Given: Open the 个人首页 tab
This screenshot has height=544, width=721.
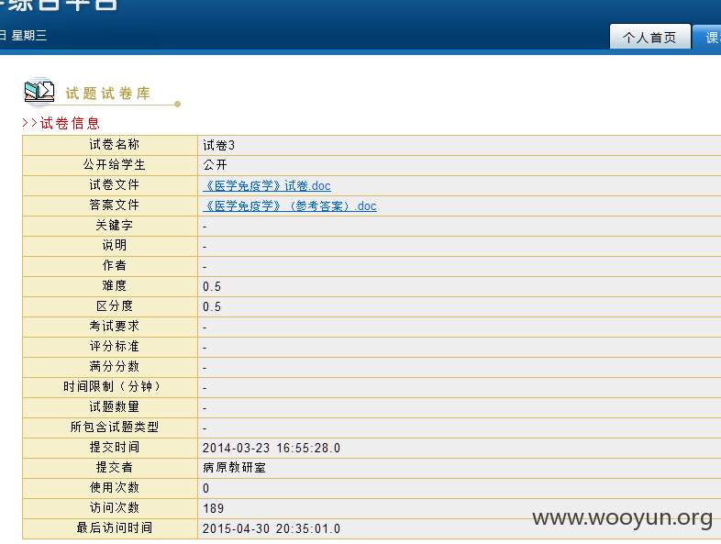Looking at the screenshot, I should (649, 37).
